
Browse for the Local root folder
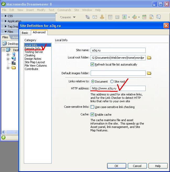149,58
